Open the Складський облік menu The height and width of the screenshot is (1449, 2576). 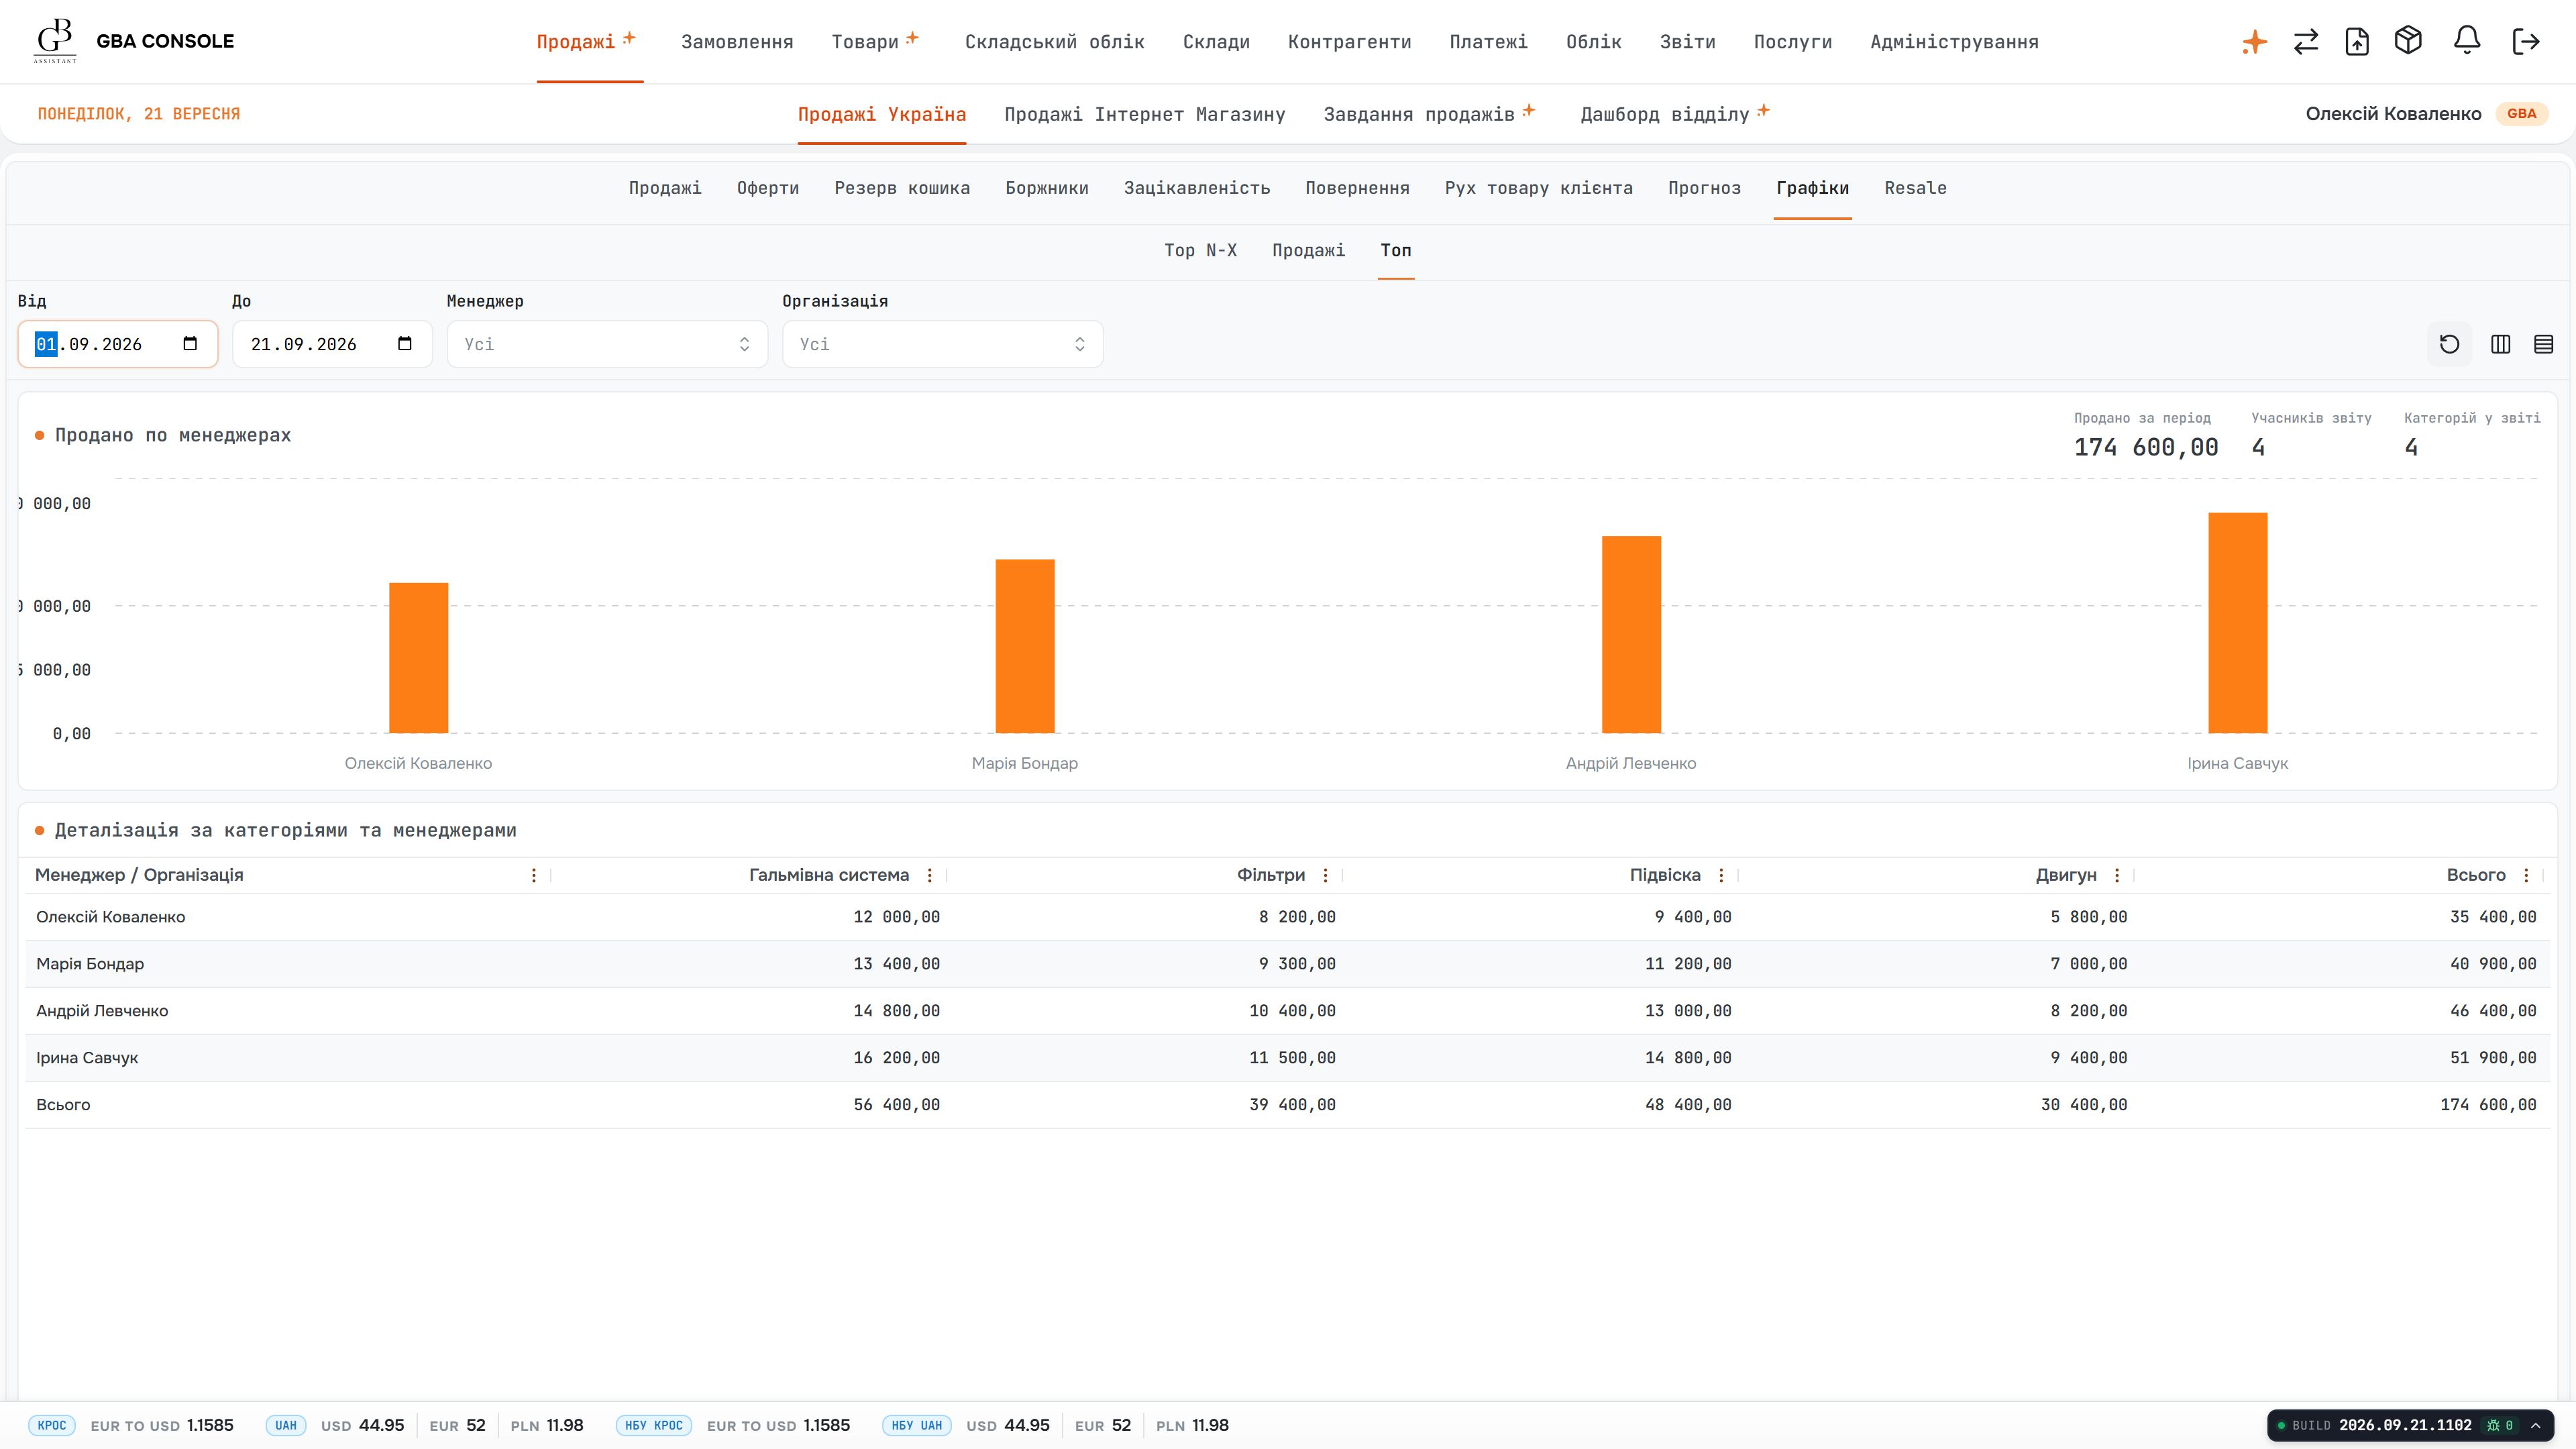click(1054, 42)
